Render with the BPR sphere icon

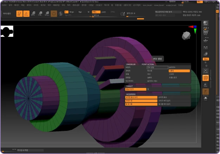(206, 23)
